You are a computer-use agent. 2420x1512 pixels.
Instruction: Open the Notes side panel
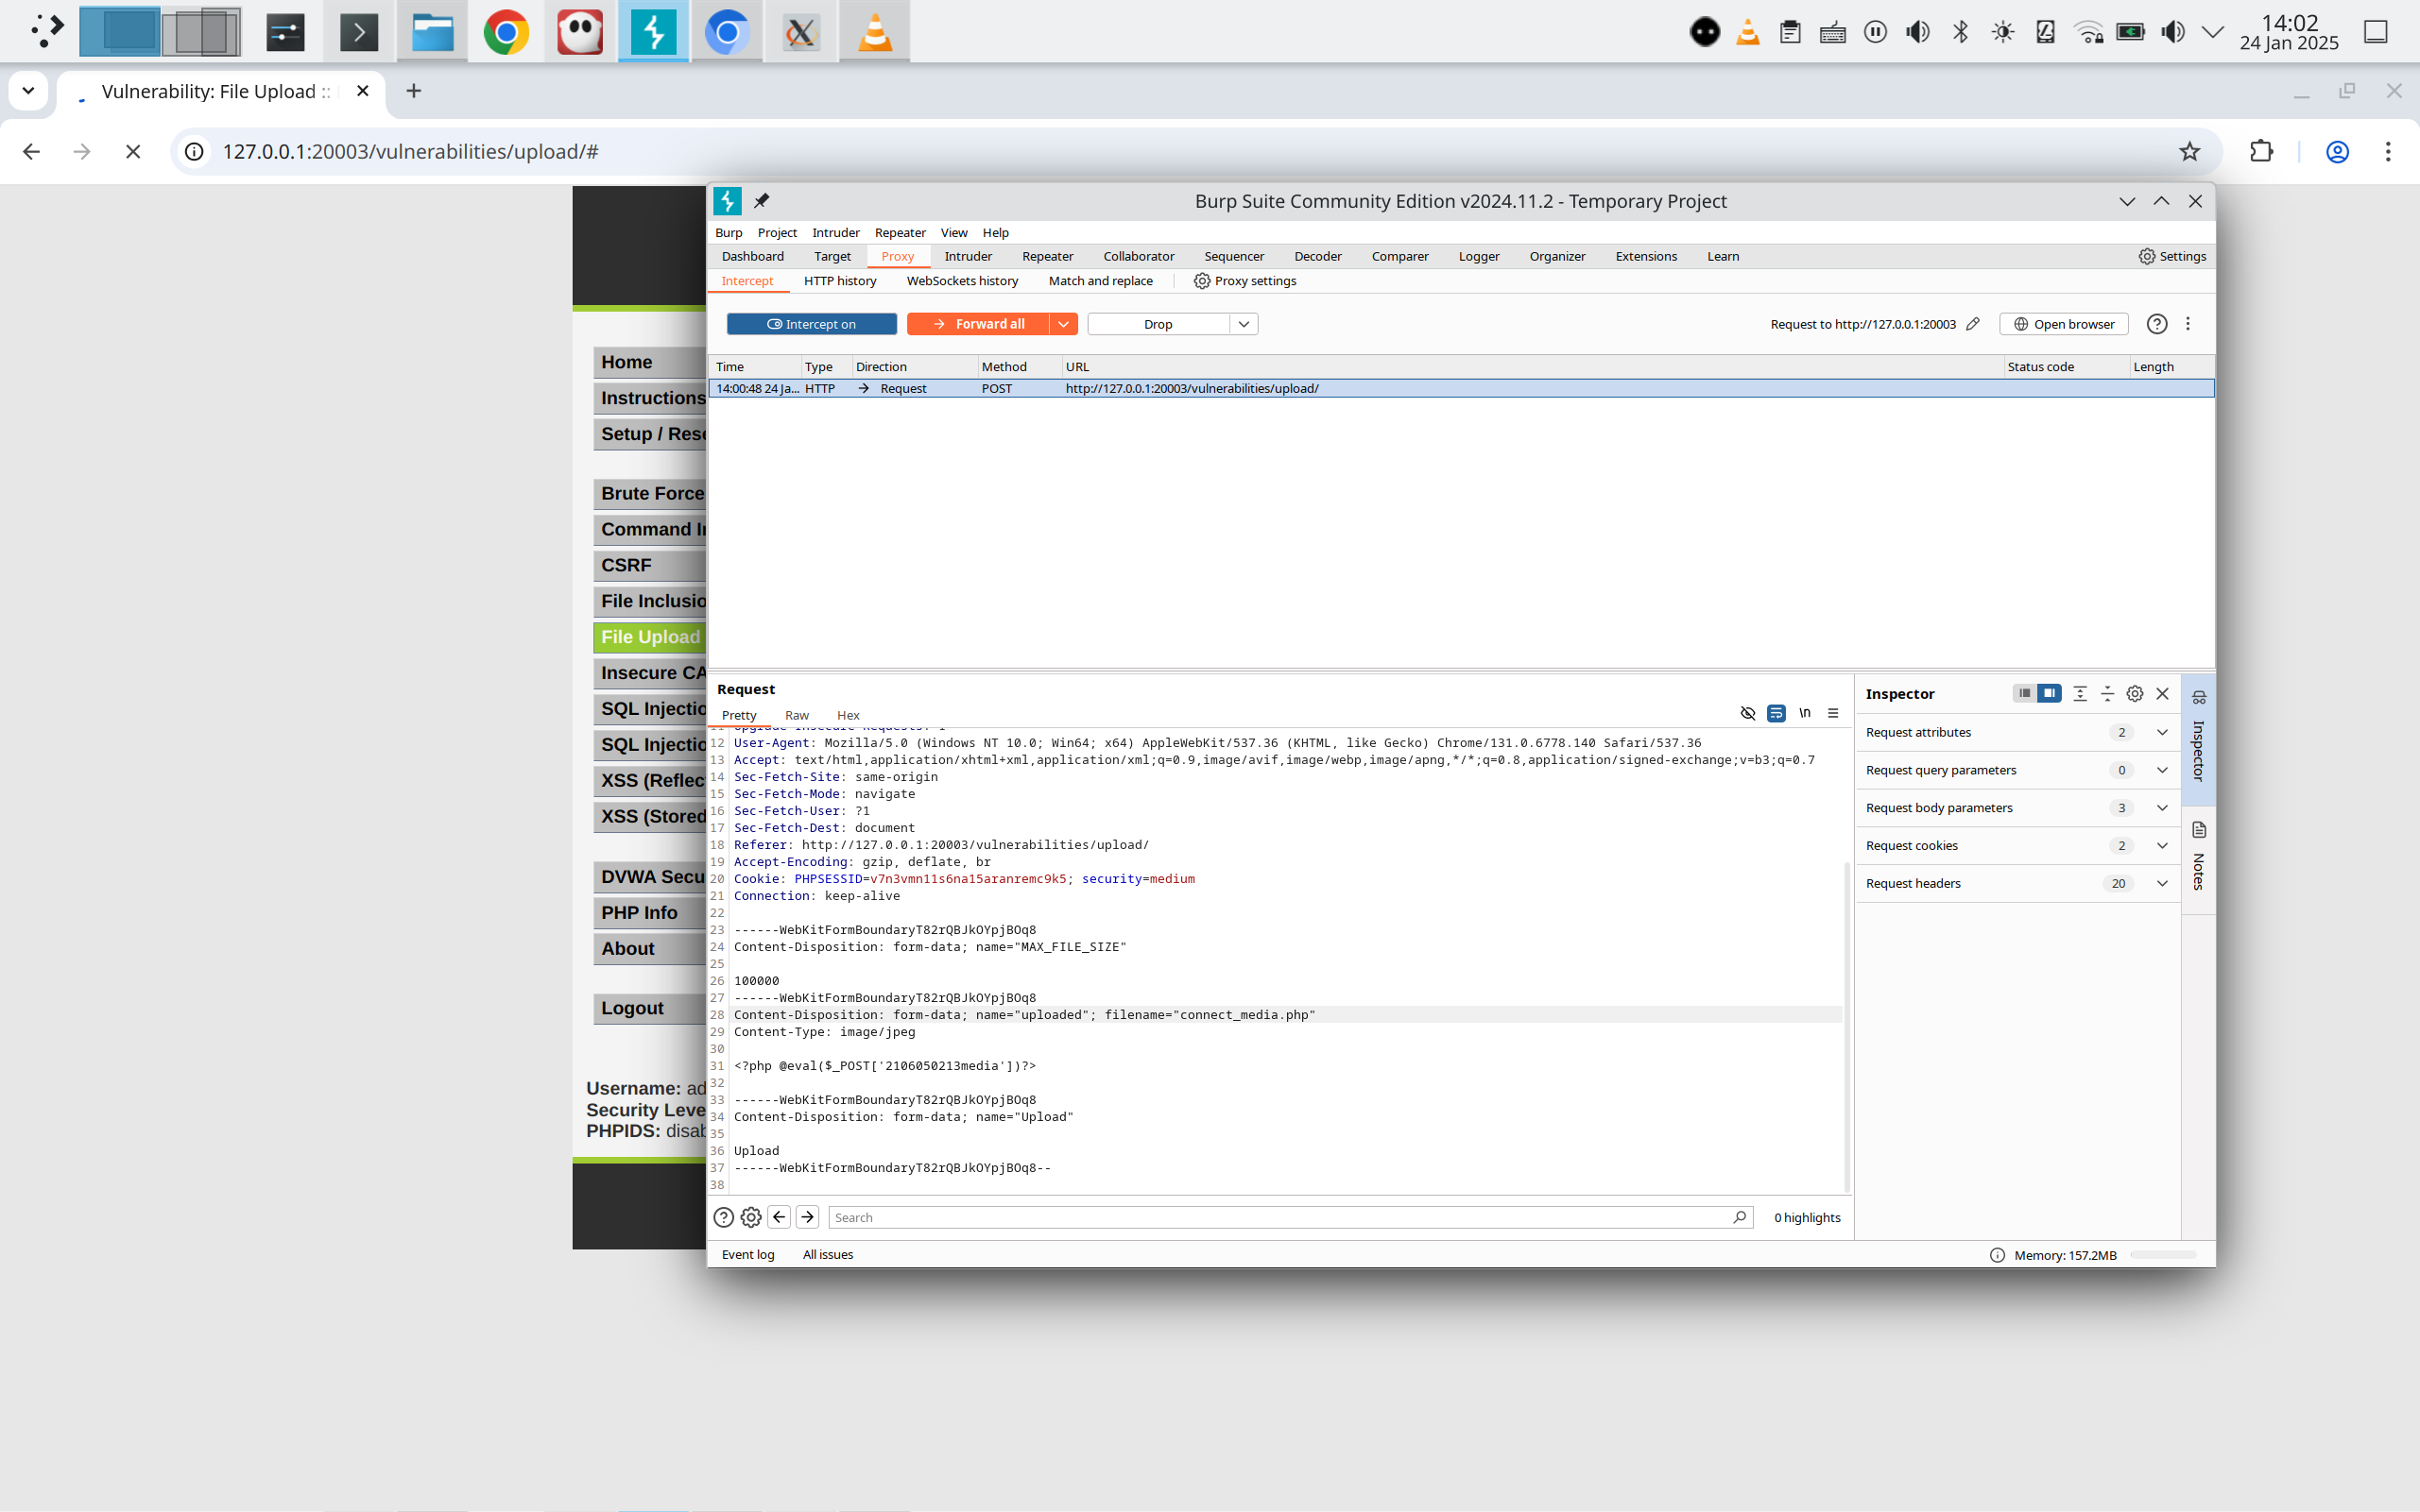(x=2198, y=858)
